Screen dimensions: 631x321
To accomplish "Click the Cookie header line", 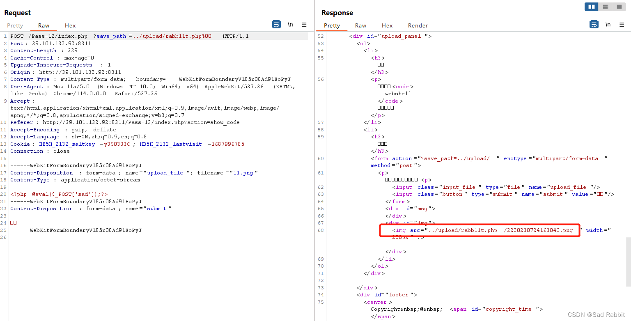I will (x=127, y=144).
